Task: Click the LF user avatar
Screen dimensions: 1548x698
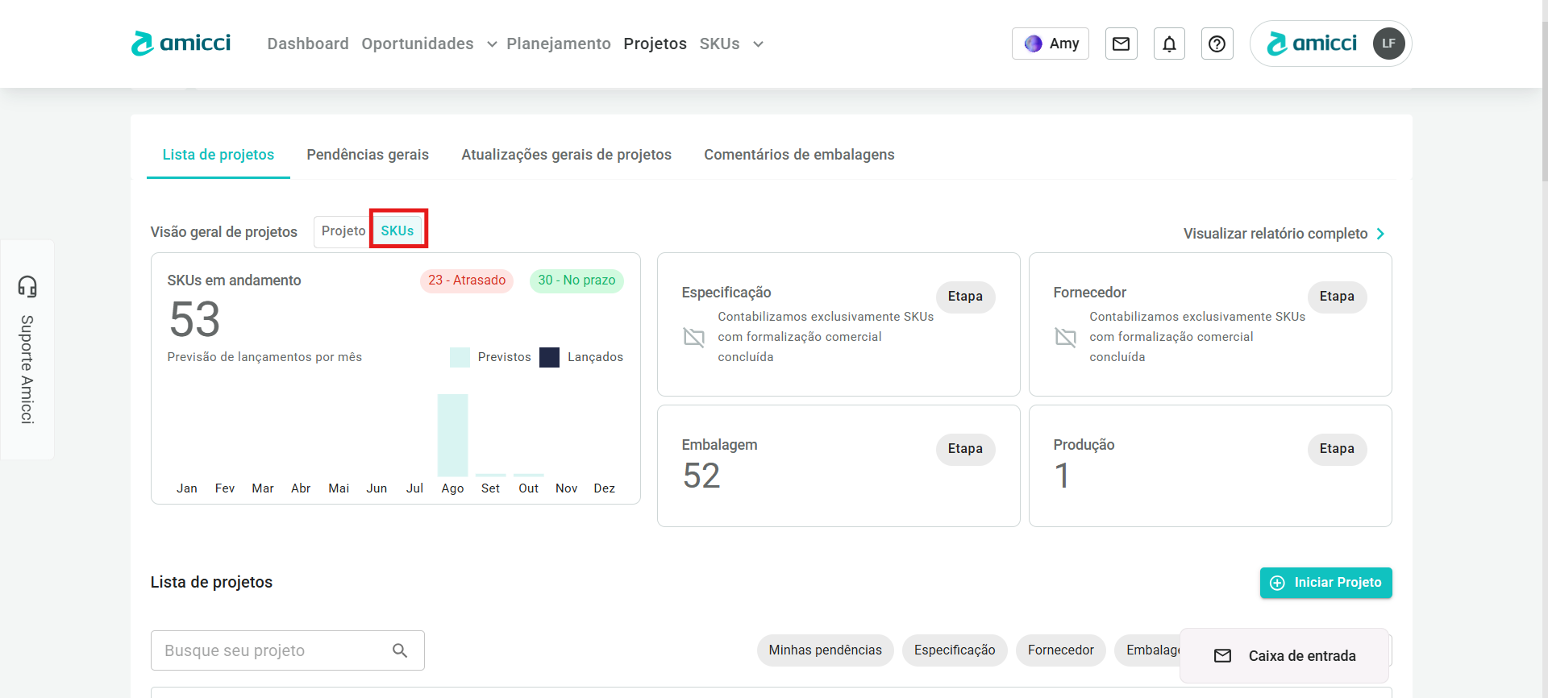Action: click(1388, 44)
